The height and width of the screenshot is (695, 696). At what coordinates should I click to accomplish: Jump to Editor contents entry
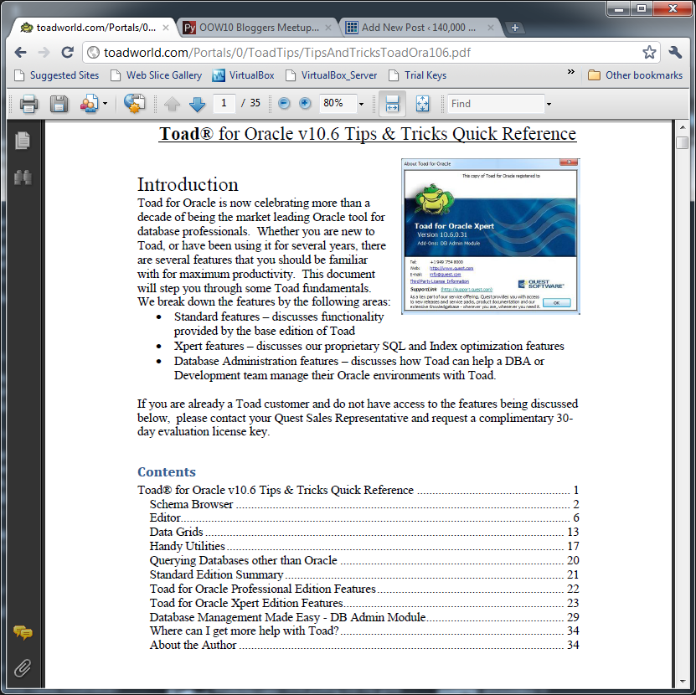[364, 517]
